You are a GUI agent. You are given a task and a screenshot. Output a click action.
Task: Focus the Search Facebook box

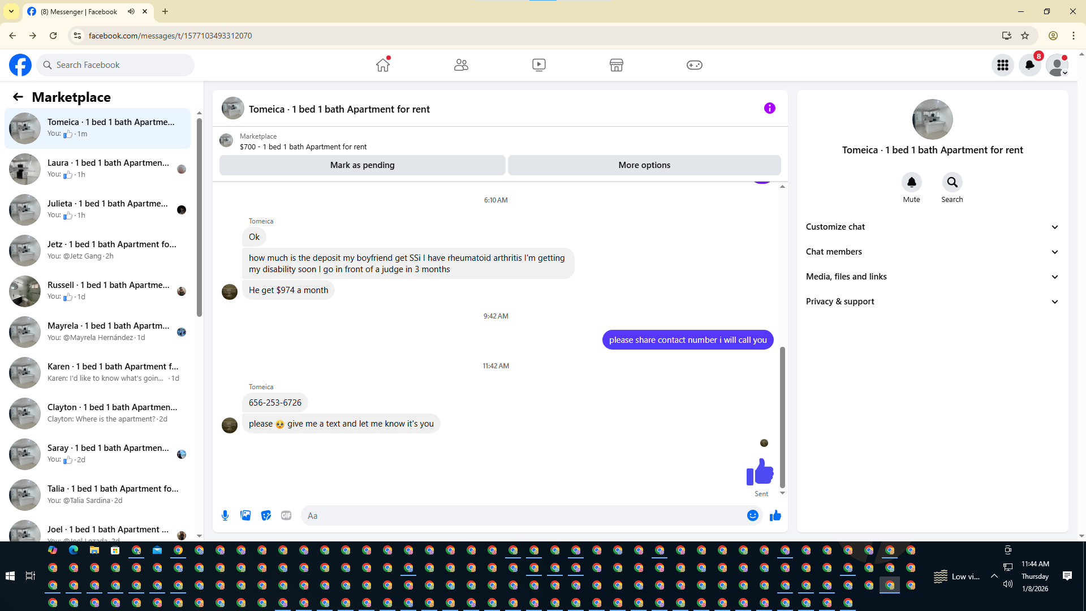(x=115, y=65)
